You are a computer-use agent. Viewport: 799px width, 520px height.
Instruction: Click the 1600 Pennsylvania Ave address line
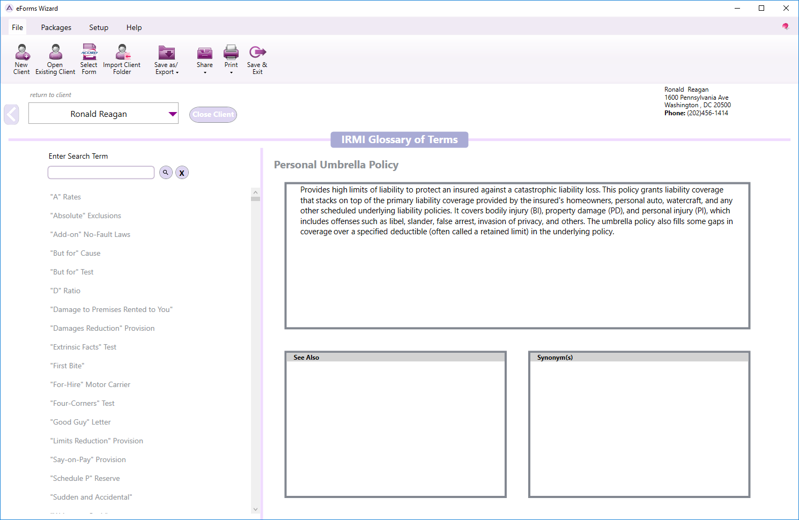[696, 98]
